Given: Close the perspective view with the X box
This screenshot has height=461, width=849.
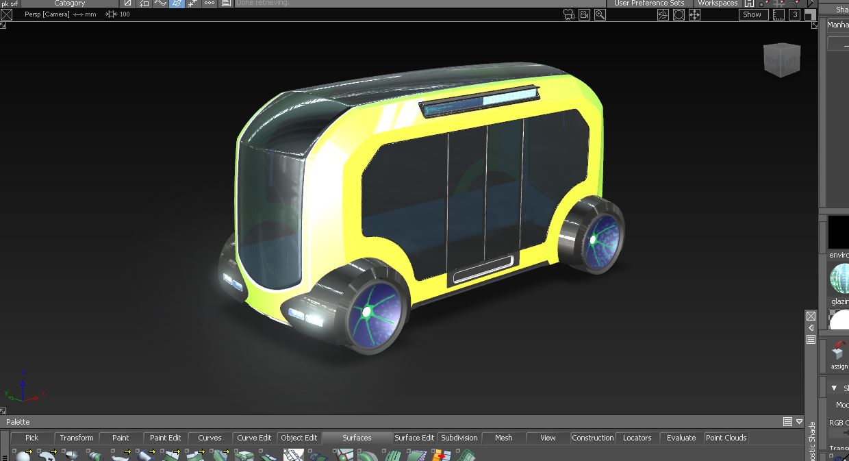Looking at the screenshot, I should coord(6,14).
